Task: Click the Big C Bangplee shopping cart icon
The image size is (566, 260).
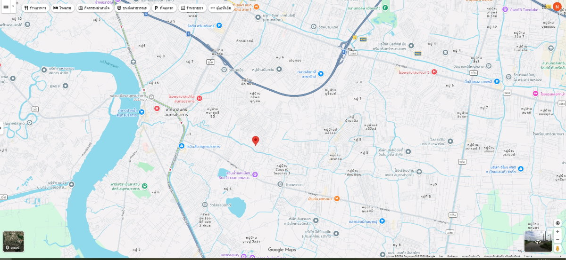Action: (496, 81)
